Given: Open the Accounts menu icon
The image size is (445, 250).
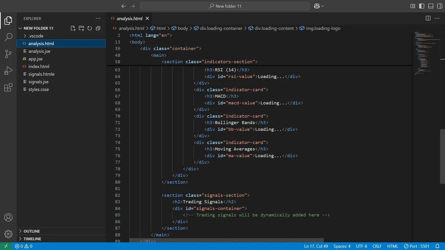Looking at the screenshot, I should 8,217.
